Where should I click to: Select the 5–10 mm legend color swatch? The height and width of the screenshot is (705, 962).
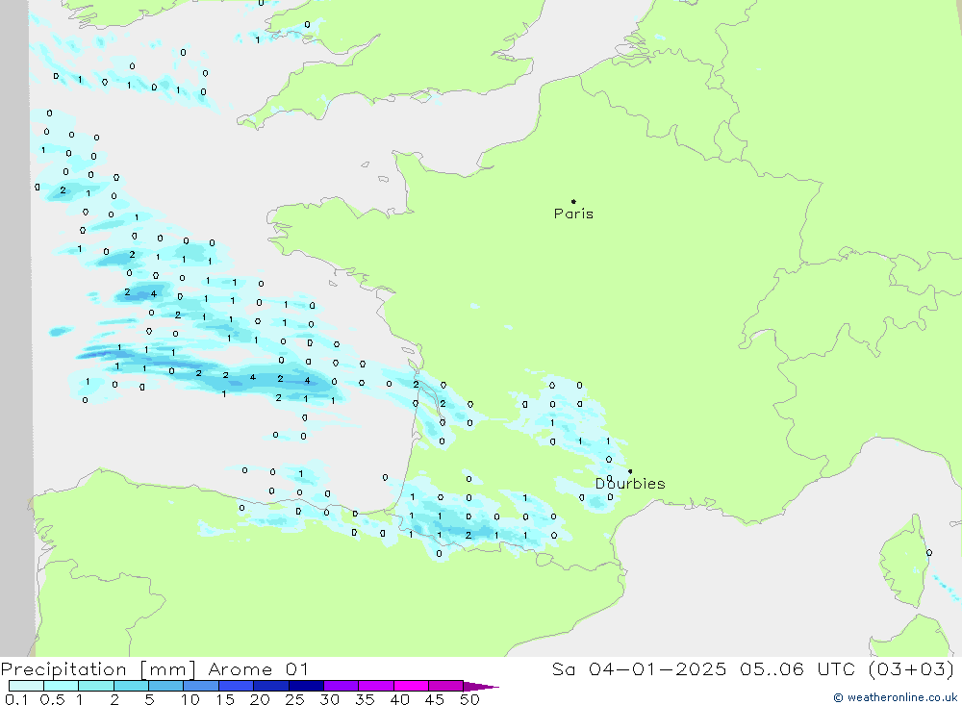click(165, 686)
